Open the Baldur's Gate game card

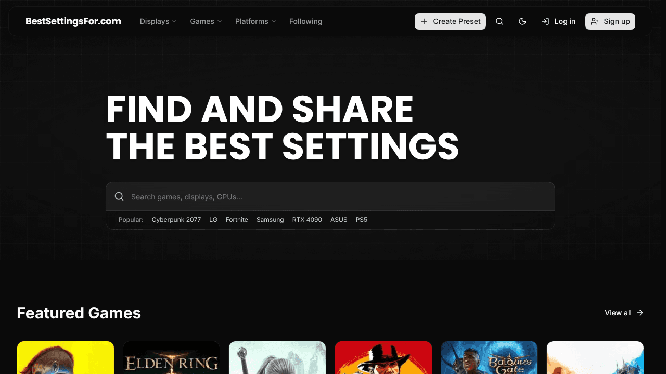[489, 357]
